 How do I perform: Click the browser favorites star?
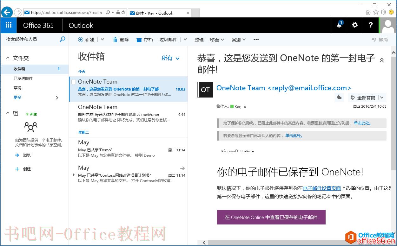coord(376,12)
